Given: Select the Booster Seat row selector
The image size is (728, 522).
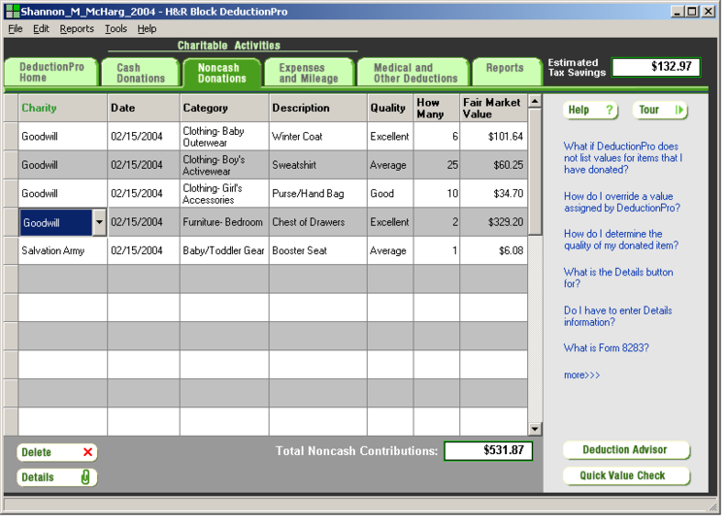Looking at the screenshot, I should pos(11,250).
